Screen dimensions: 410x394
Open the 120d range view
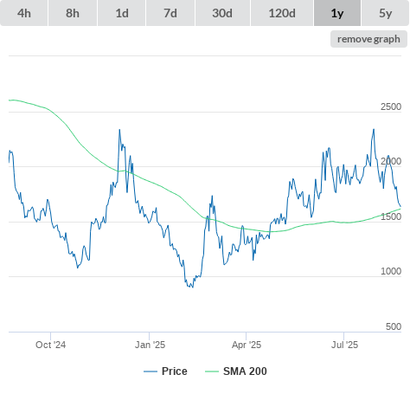(x=282, y=13)
